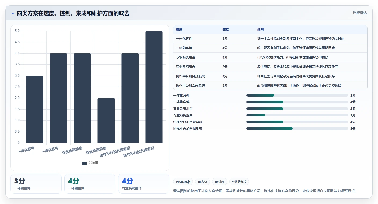Click the 一体化套件 chart bar reaching 4.0
378x204 pixels.
(x=59, y=98)
